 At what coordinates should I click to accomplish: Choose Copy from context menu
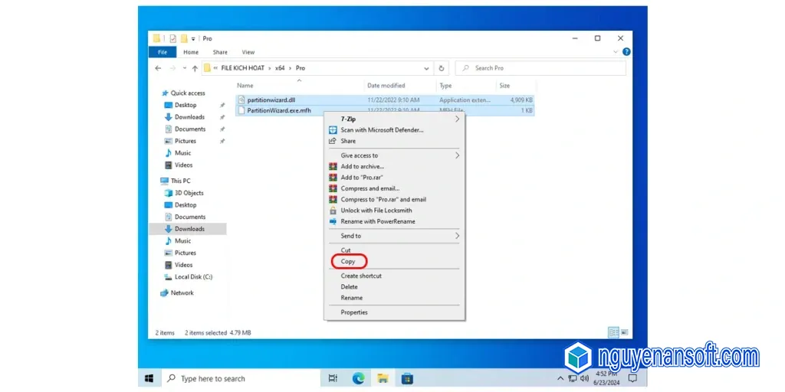click(x=394, y=261)
